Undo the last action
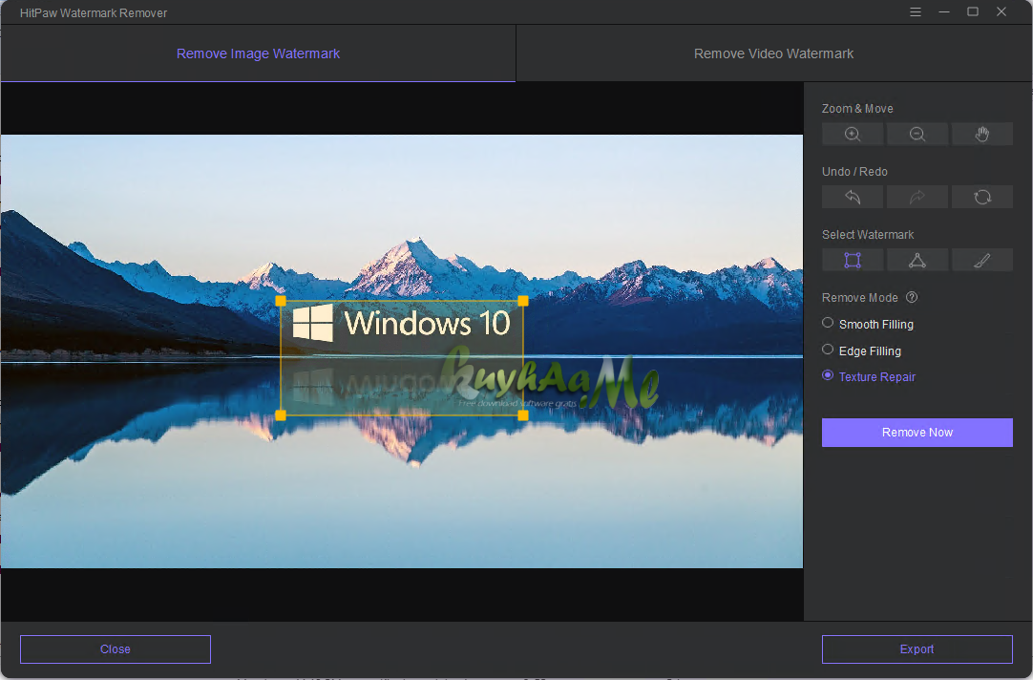Screen dimensions: 1033x680 853,197
